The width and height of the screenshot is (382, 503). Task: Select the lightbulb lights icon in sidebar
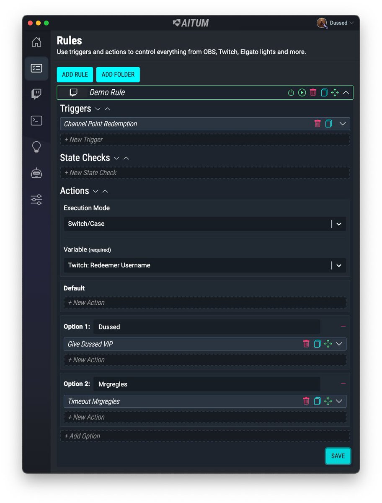click(36, 147)
